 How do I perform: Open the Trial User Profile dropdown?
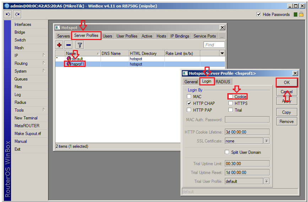(266, 181)
